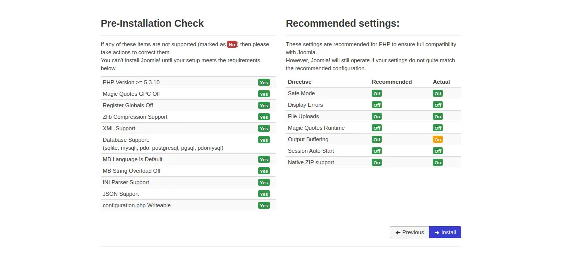569x255 pixels.
Task: Select the 'Native ZIP support' directive label
Action: pyautogui.click(x=311, y=162)
